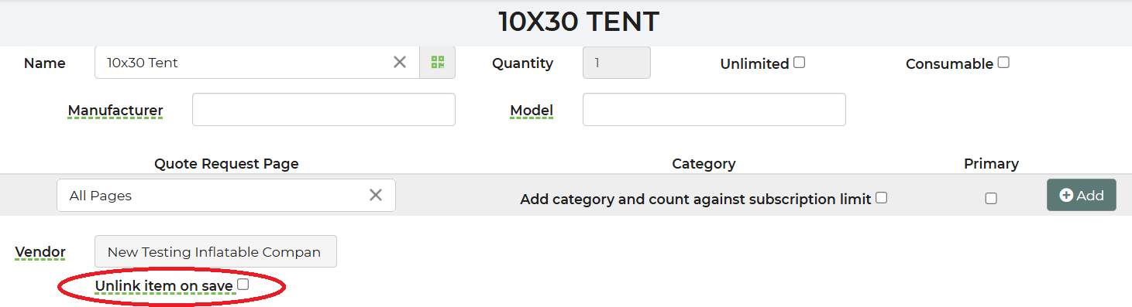
Task: Click the Model label
Action: coord(532,111)
